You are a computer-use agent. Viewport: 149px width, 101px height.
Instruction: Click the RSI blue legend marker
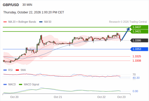pyautogui.click(x=5, y=70)
